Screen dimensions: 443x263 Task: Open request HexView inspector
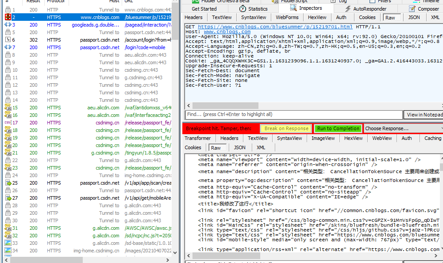tap(317, 17)
